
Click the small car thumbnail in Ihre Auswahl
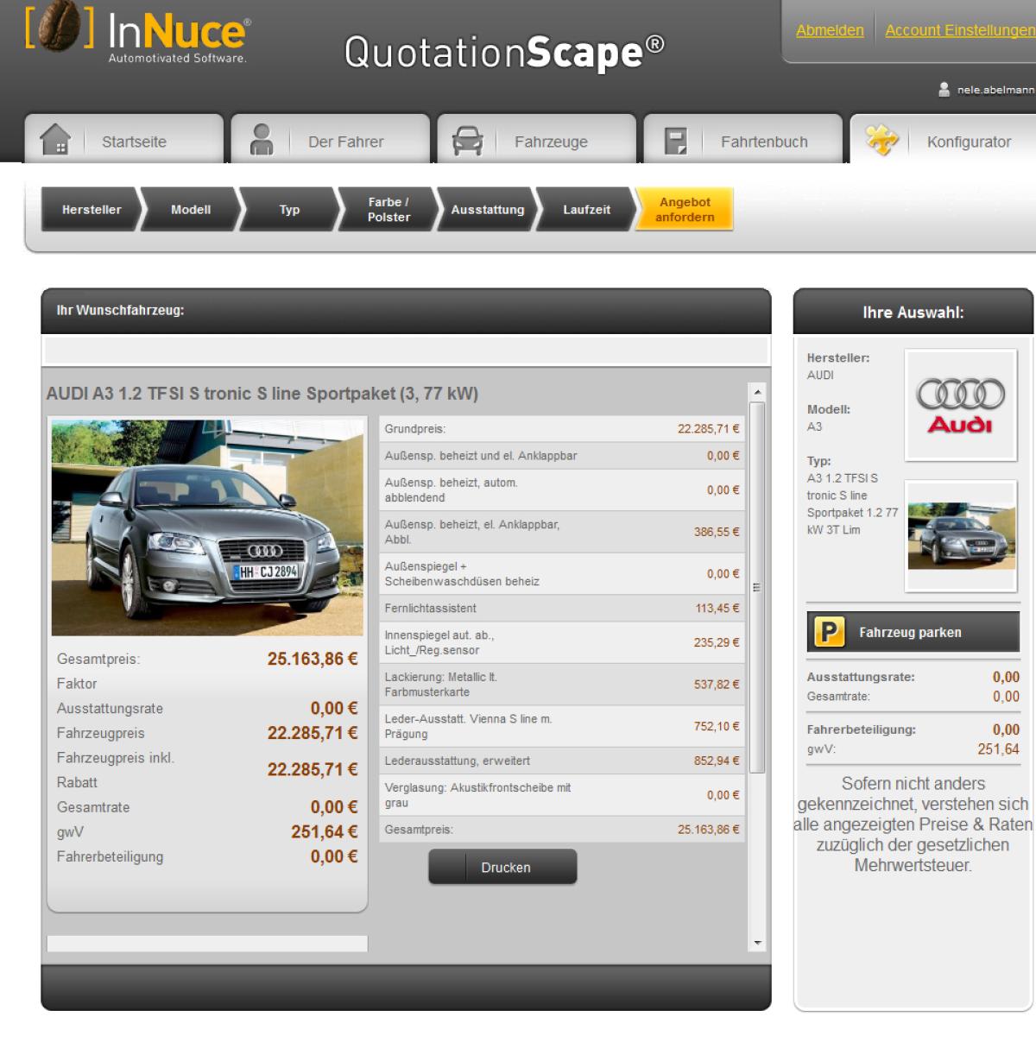(x=961, y=536)
